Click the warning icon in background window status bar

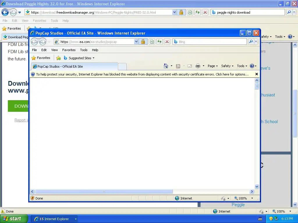(3, 211)
